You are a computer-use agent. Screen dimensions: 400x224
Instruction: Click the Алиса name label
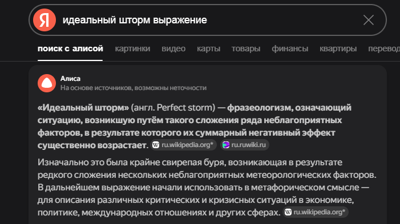(x=70, y=79)
